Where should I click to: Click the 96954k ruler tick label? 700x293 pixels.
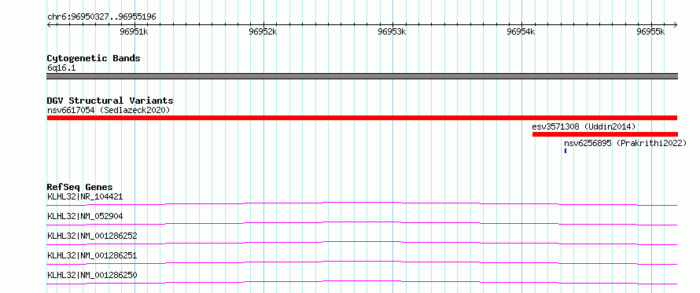pos(521,31)
